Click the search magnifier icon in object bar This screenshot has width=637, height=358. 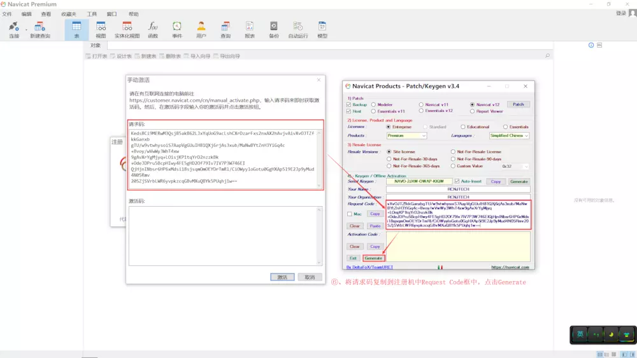pos(547,55)
